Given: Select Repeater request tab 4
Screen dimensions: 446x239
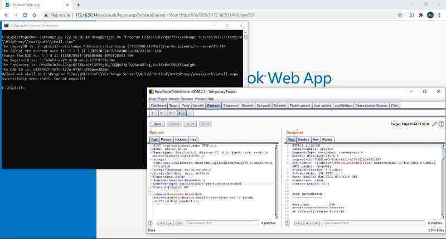Looking at the screenshot, I should tap(181, 113).
